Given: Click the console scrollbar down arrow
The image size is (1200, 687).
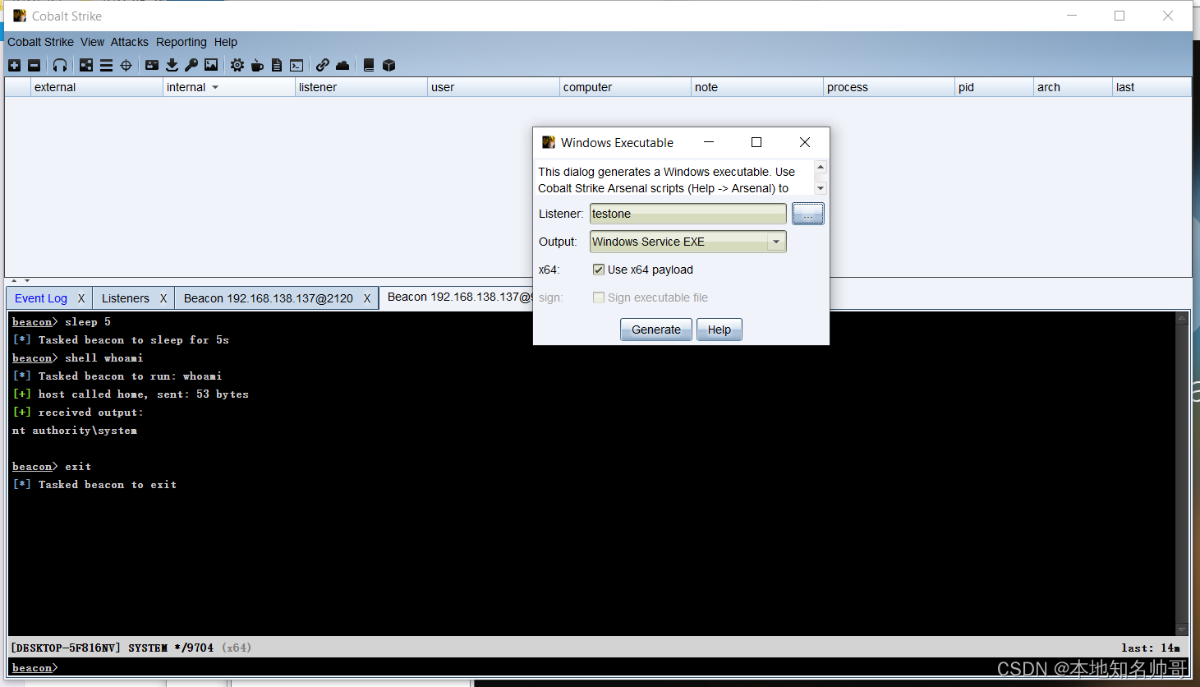Looking at the screenshot, I should (1182, 629).
